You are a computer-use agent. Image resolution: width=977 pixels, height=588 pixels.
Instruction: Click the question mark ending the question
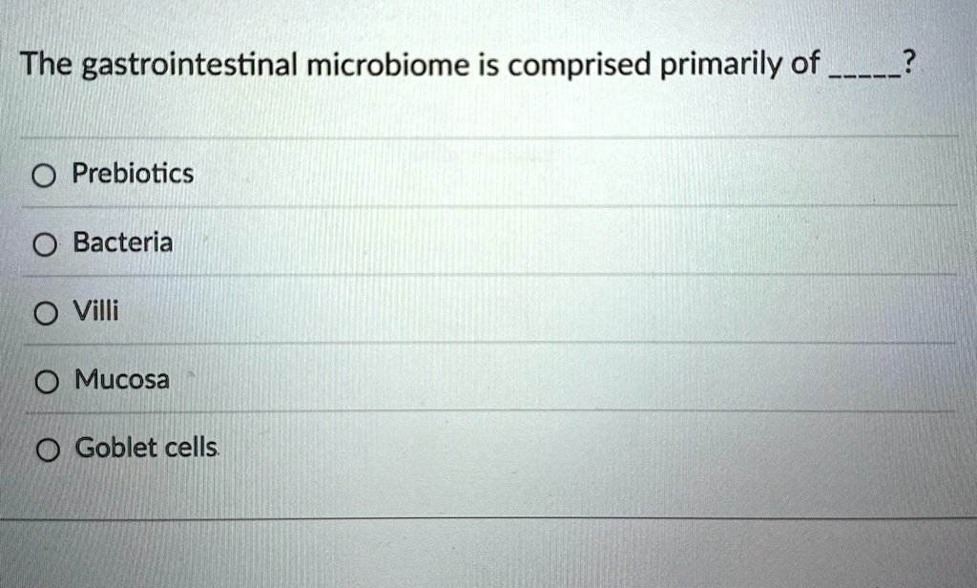tap(909, 63)
